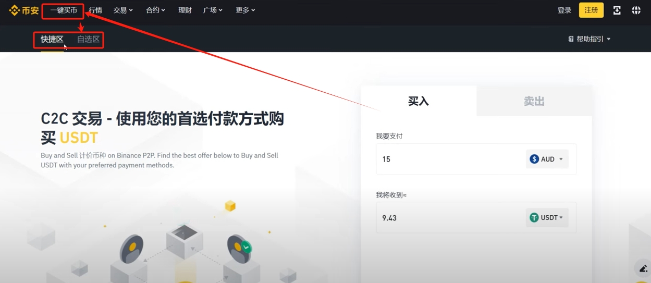Expand the 更多 dropdown menu
Screen dimensions: 651x283
[245, 10]
